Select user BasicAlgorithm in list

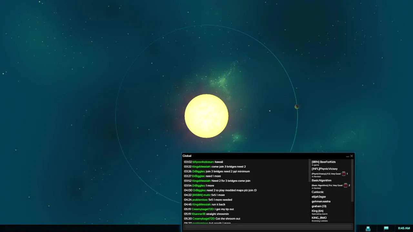coord(321,180)
